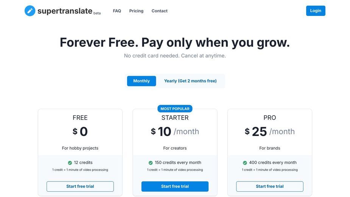Start free trial for FREE plan
The width and height of the screenshot is (350, 197).
coord(80,186)
